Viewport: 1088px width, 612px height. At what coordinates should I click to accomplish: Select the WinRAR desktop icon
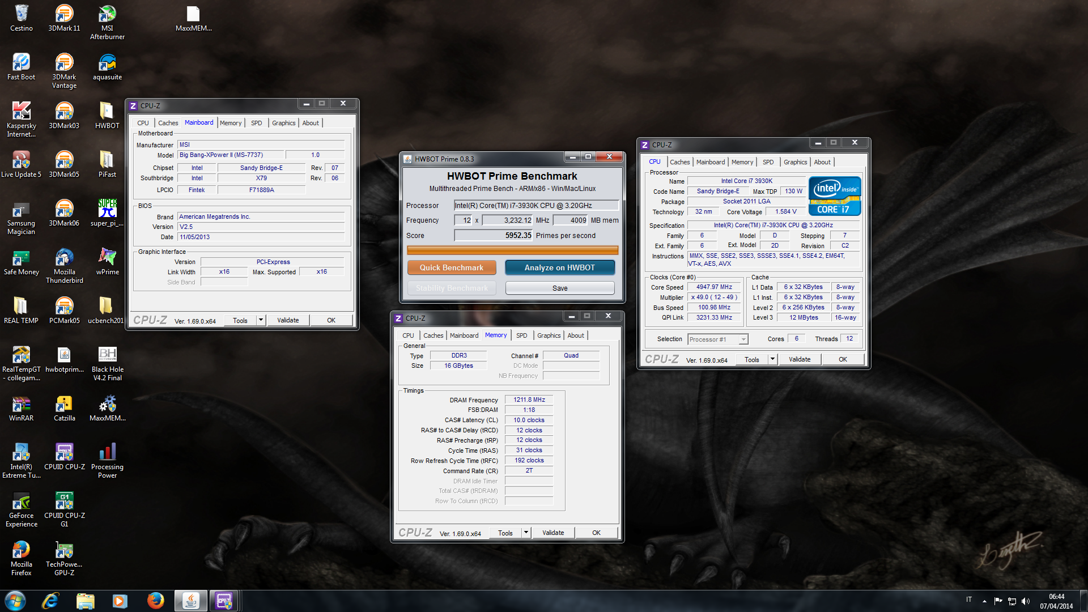pyautogui.click(x=21, y=407)
